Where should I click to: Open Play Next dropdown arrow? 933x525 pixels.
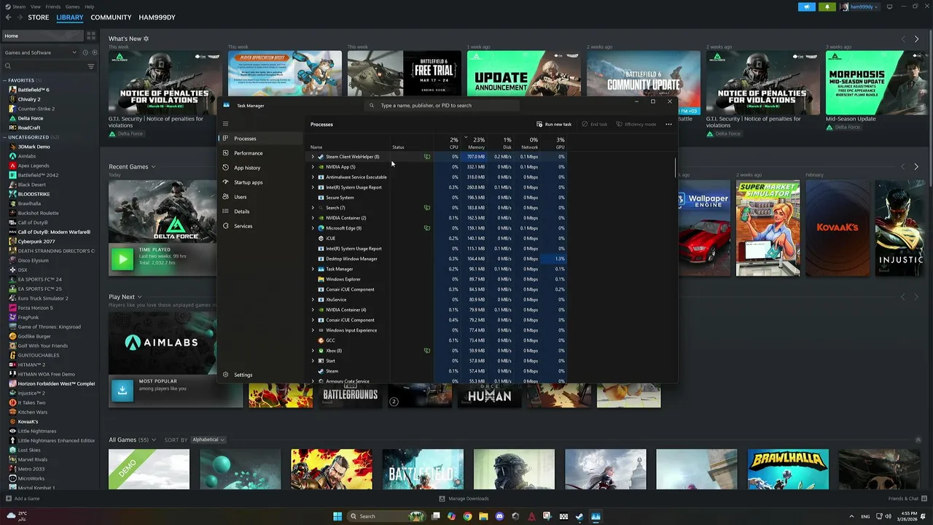pyautogui.click(x=139, y=297)
